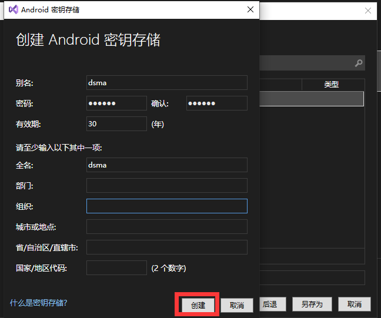Click the search magnifier icon in background window
Image resolution: width=381 pixels, height=318 pixels.
coord(359,63)
